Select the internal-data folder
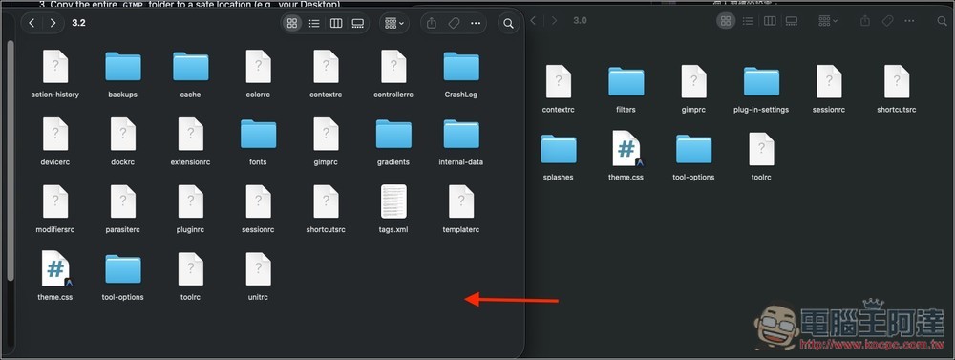The image size is (955, 360). pyautogui.click(x=461, y=140)
